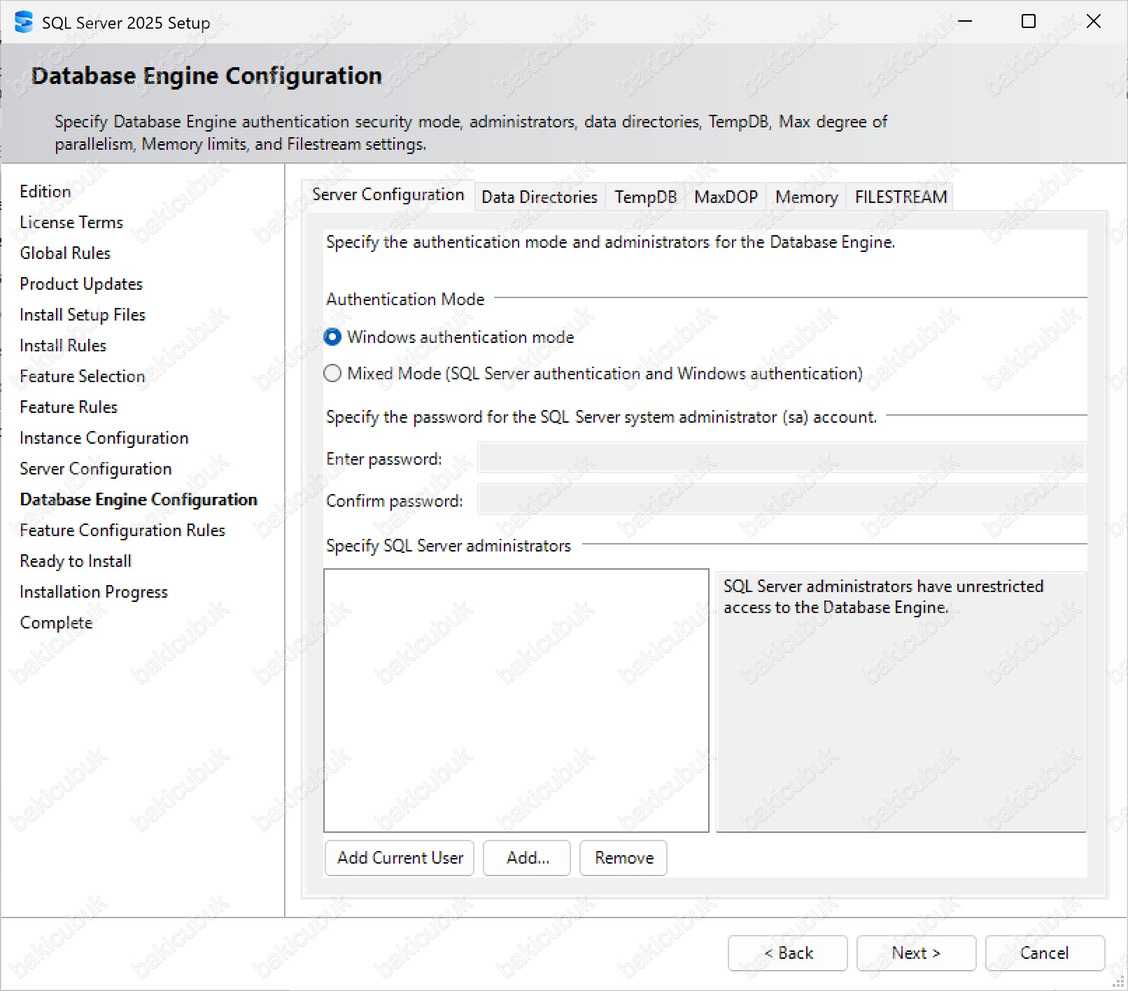
Task: Click inside the SQL Server administrators list box
Action: pyautogui.click(x=516, y=700)
